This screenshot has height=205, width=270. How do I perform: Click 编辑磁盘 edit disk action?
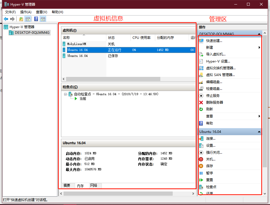point(214,82)
